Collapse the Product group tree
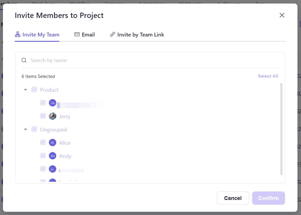Screen dimensions: 301x215 coord(26,90)
